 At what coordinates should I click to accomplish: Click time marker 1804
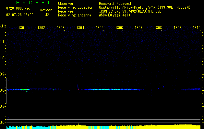coord(80,28)
